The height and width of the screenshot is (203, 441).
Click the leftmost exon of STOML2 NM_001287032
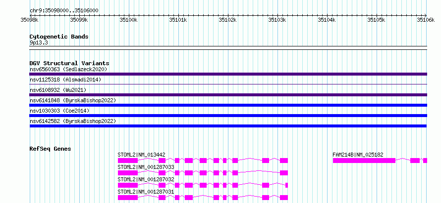click(x=128, y=185)
